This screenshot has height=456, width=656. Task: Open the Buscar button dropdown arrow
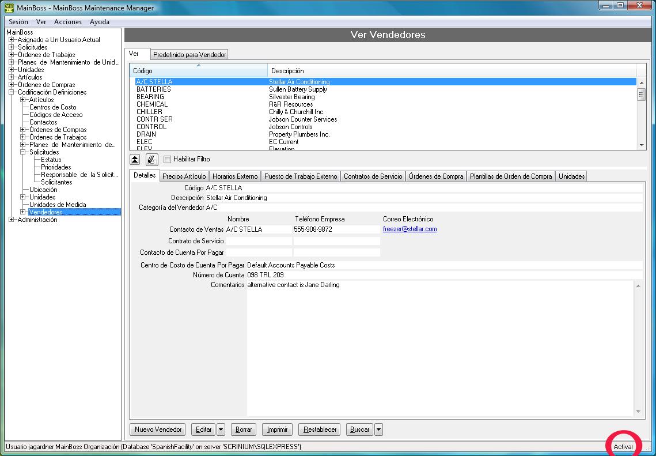(378, 429)
